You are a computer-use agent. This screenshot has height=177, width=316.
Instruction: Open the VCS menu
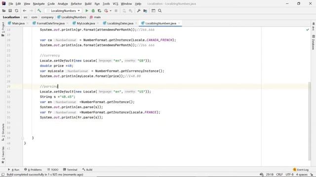pyautogui.click(x=115, y=3)
